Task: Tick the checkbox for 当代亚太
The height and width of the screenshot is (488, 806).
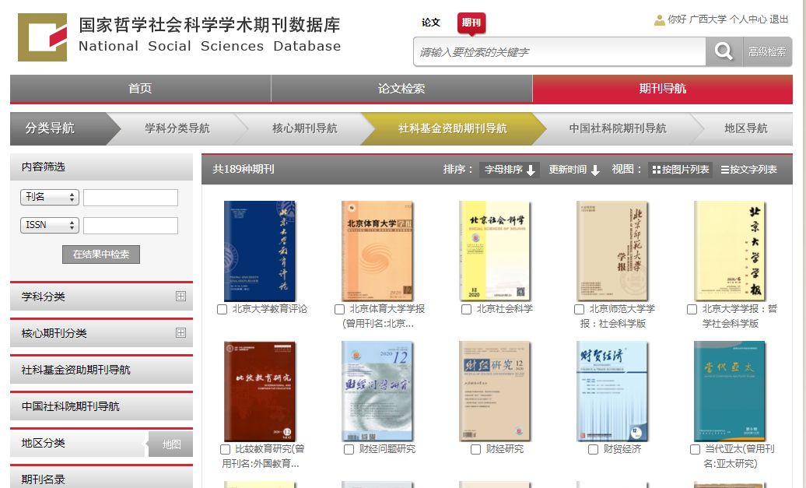Action: (695, 449)
